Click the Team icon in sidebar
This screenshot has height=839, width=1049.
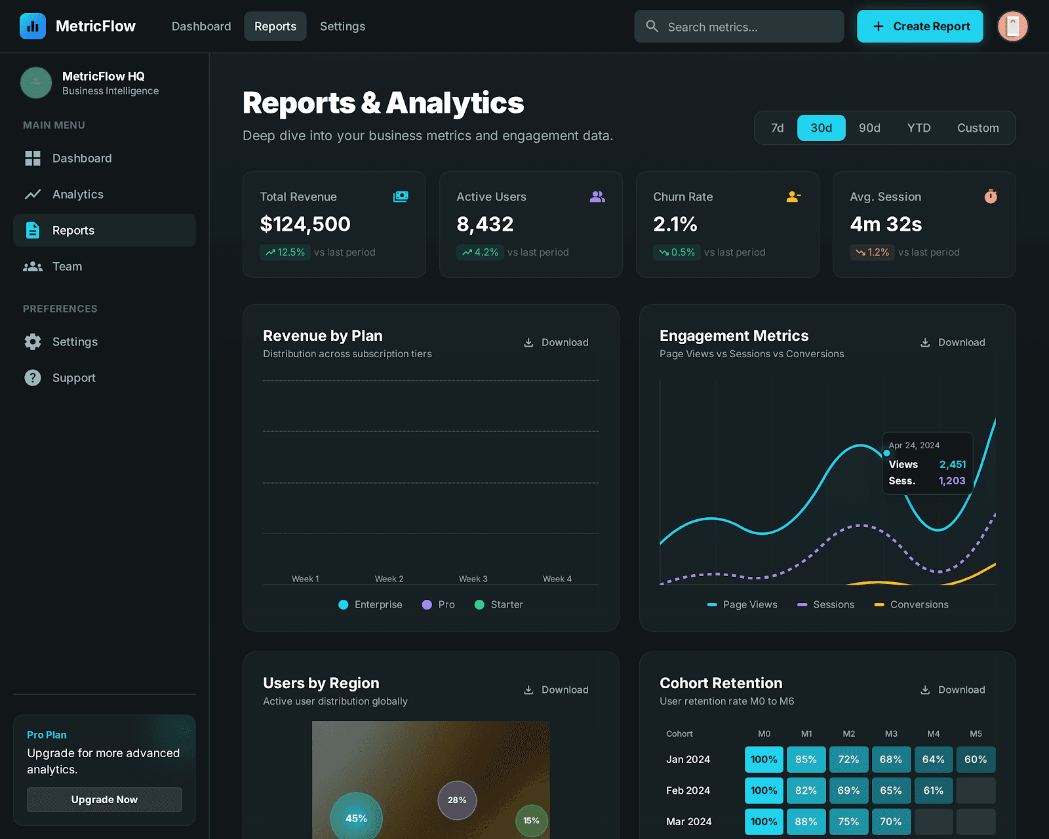point(33,266)
